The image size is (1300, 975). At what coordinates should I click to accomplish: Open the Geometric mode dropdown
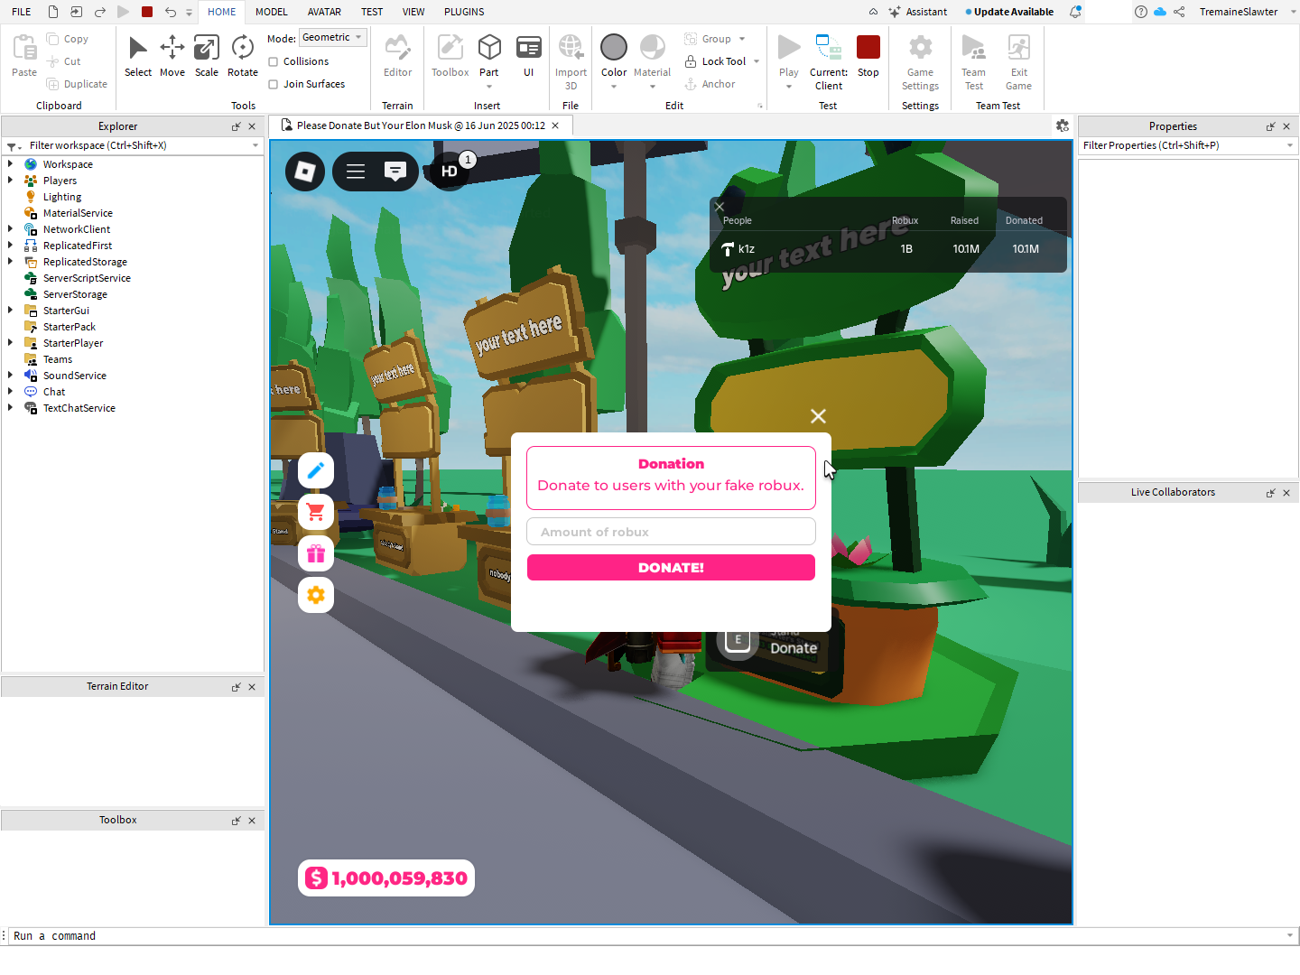tap(332, 38)
